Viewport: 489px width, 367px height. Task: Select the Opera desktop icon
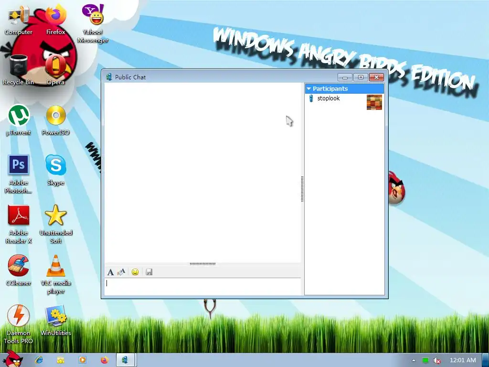pyautogui.click(x=55, y=70)
